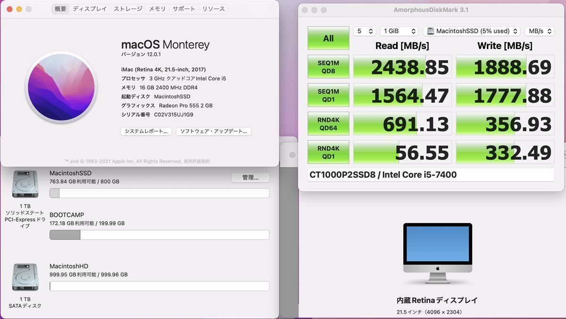The width and height of the screenshot is (566, 319).
Task: Click the ソフトウェア・アップデート button
Action: pyautogui.click(x=214, y=131)
